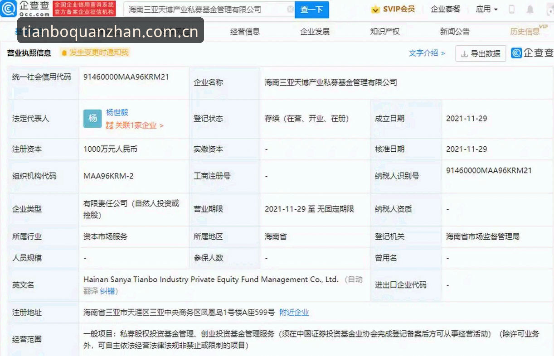
Task: Switch to 经营信息 tab
Action: pyautogui.click(x=245, y=32)
